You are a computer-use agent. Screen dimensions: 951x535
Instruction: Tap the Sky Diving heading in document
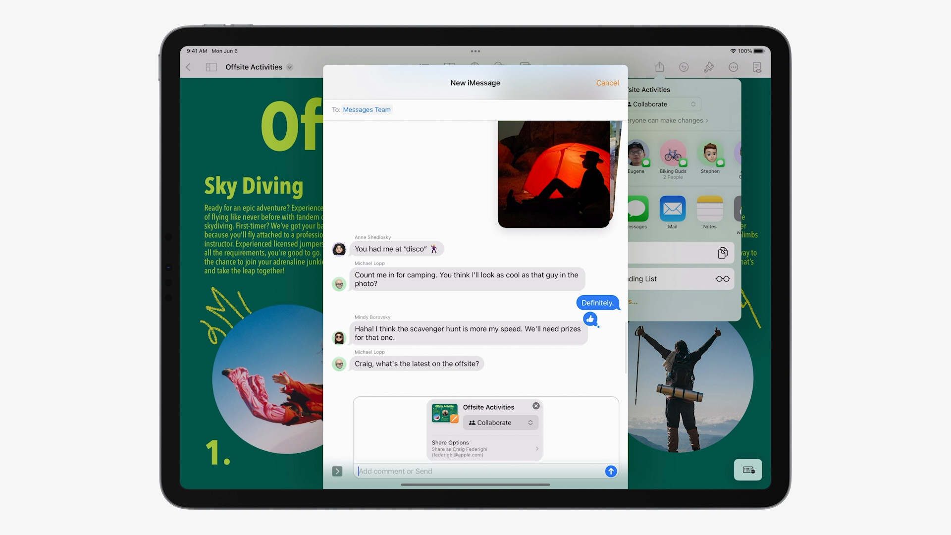(x=254, y=186)
